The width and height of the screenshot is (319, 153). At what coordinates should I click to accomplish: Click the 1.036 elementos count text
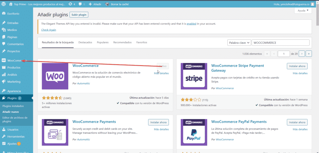pyautogui.click(x=252, y=54)
